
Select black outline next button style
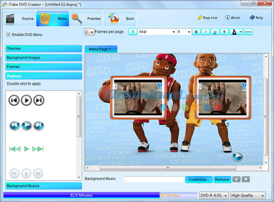[39, 100]
